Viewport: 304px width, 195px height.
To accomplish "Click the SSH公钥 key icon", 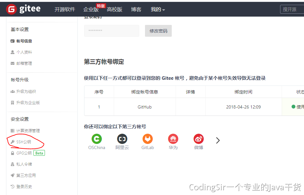I will (x=12, y=142).
